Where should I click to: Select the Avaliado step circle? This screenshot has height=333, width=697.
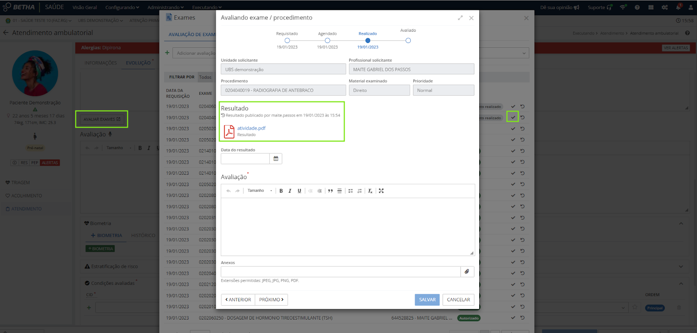click(x=408, y=40)
